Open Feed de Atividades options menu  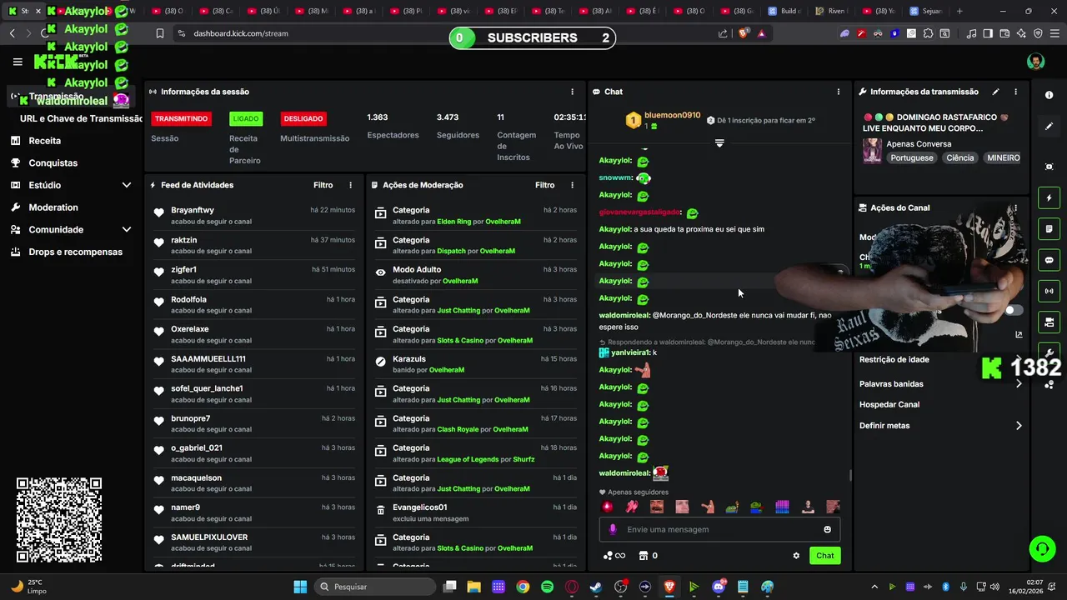click(x=350, y=185)
